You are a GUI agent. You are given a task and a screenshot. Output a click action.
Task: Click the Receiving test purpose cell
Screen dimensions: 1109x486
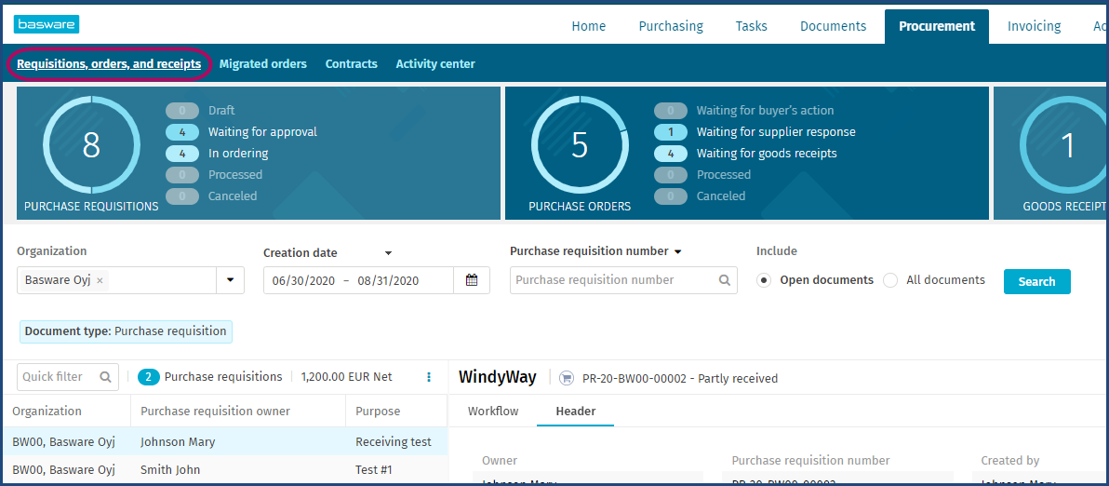pos(394,442)
